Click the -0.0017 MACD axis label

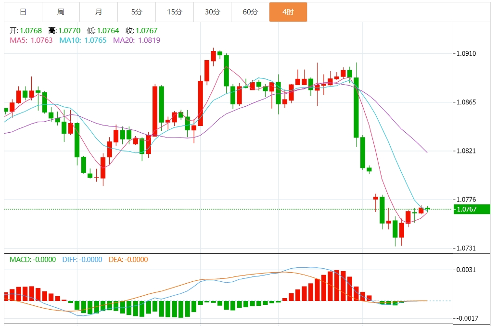(x=466, y=318)
